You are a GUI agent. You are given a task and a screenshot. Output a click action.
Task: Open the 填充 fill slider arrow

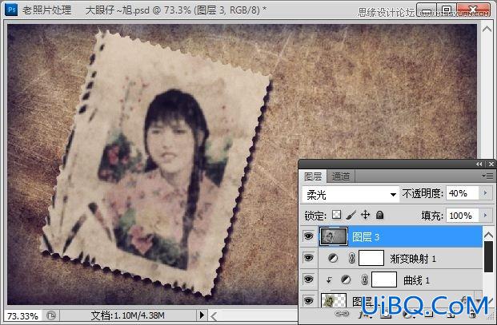[x=485, y=215]
